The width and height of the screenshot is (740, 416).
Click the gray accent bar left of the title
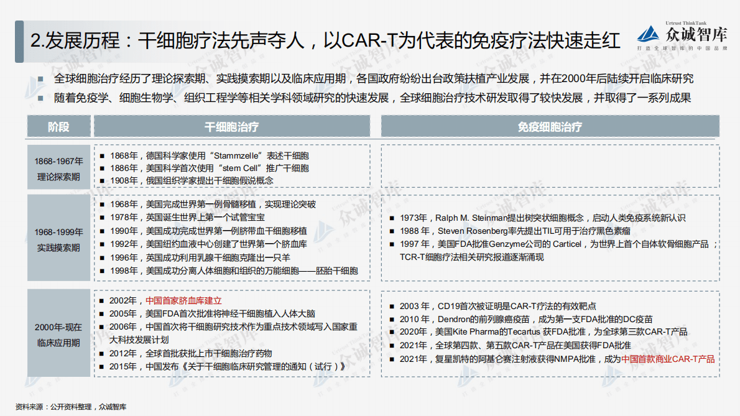point(19,39)
